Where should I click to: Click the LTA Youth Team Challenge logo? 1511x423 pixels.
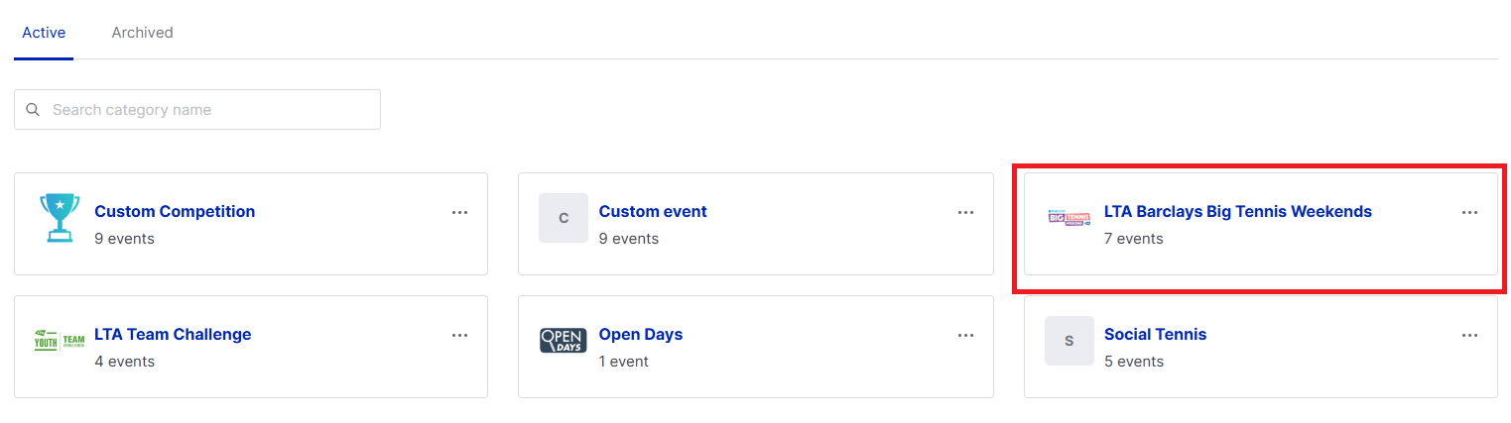pos(60,341)
